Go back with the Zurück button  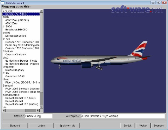coord(128,126)
